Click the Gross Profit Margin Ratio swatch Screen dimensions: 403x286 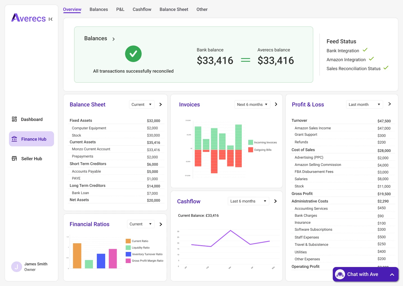pos(128,261)
